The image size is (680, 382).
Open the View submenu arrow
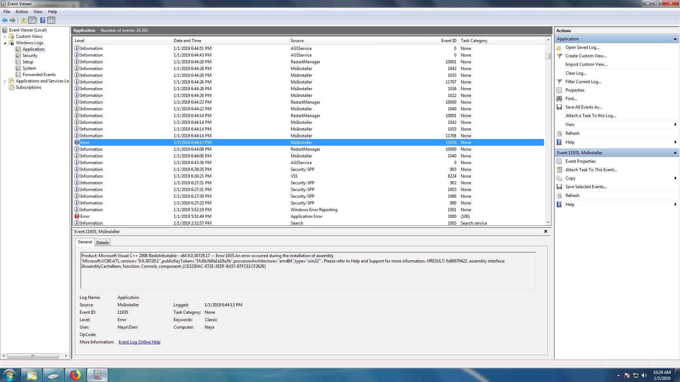click(x=675, y=125)
